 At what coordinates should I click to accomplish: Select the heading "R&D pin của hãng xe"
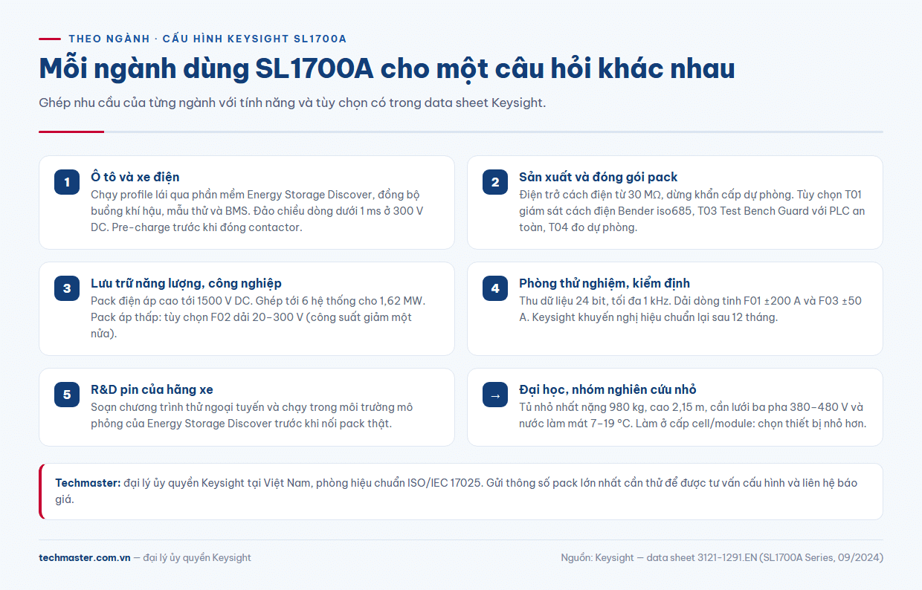[x=152, y=389]
